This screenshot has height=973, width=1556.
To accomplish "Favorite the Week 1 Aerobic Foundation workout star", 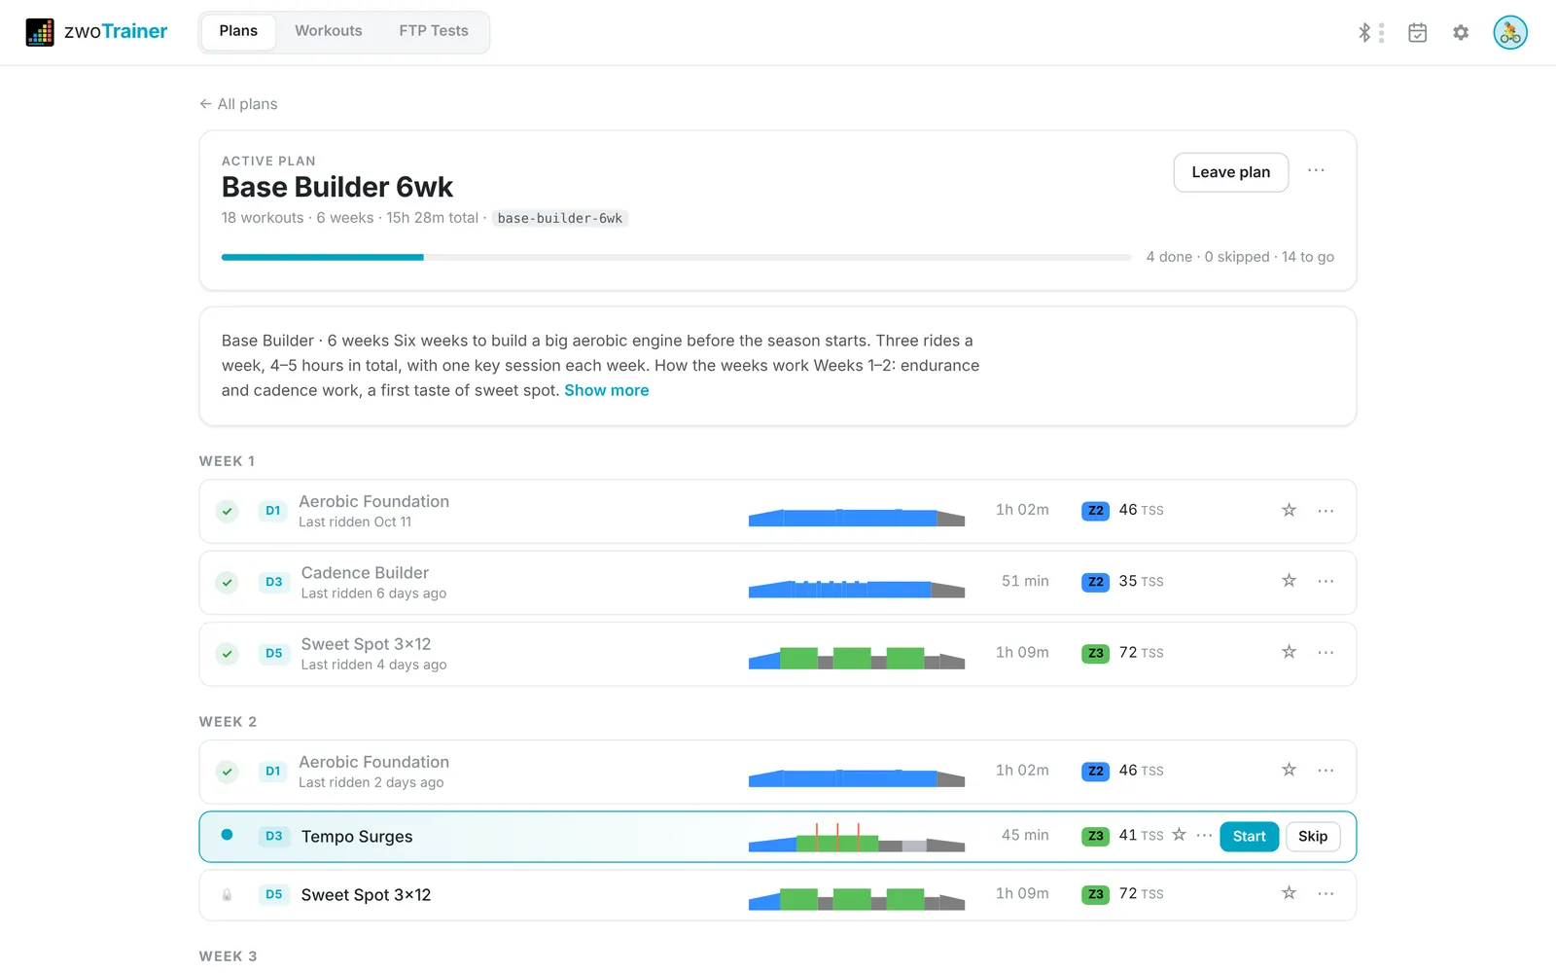I will click(x=1289, y=510).
